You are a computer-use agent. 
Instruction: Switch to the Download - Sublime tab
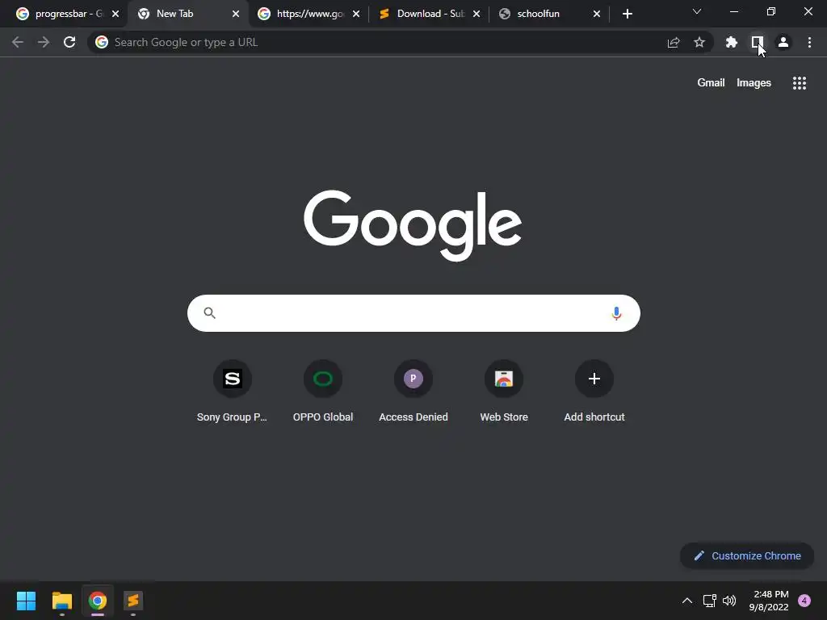tap(428, 14)
